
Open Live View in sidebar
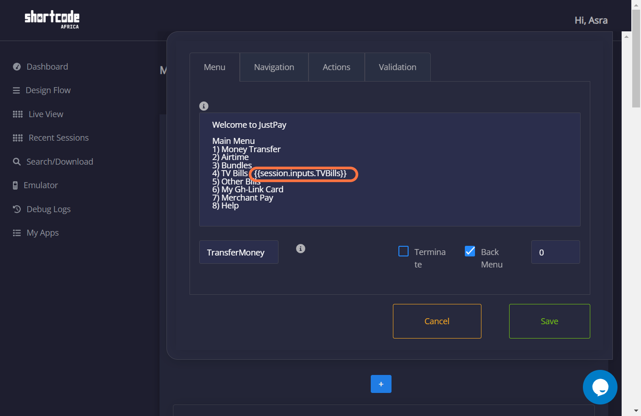[x=46, y=114]
